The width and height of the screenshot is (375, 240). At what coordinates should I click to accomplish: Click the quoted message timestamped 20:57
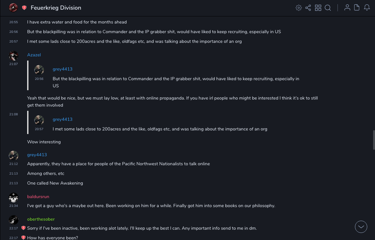point(160,129)
